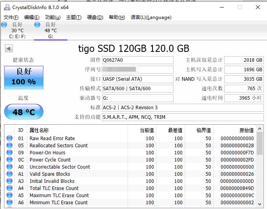Screen dimensions: 267x209
Task: Click the blue health orb for C: E: F: disk
Action: [4, 25]
